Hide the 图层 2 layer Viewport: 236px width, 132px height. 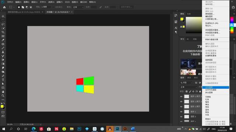[181, 117]
